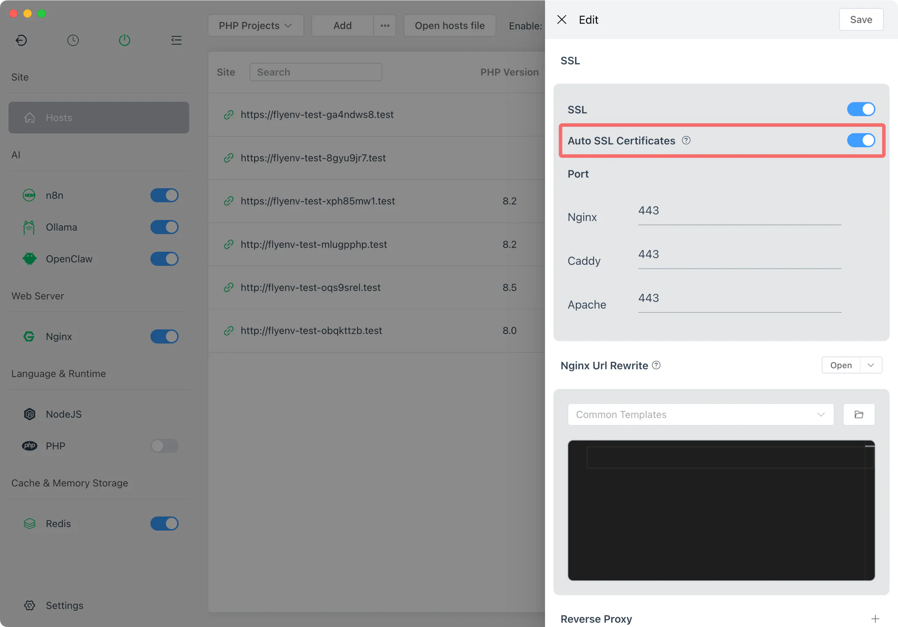
Task: Click the green power icon at the top
Action: tap(124, 40)
